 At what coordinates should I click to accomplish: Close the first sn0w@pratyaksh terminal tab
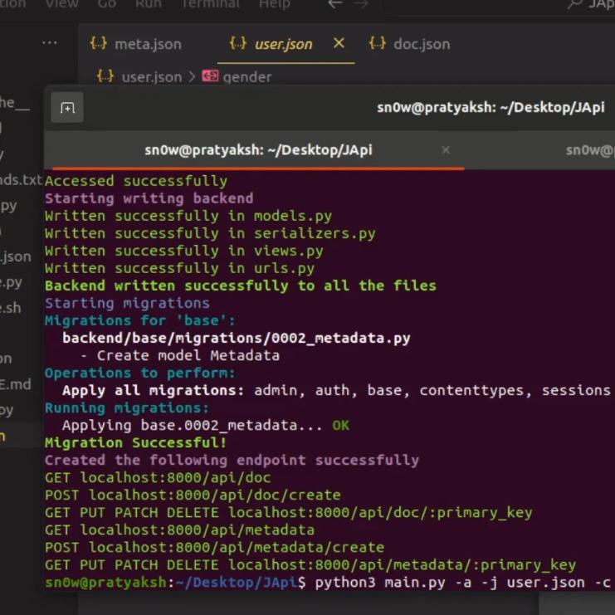point(446,150)
